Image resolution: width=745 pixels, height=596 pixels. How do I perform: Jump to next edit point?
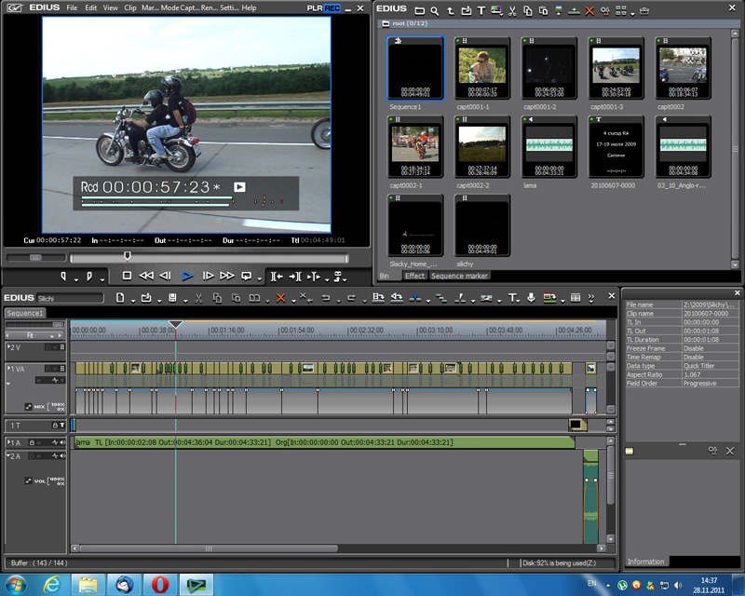pos(295,277)
